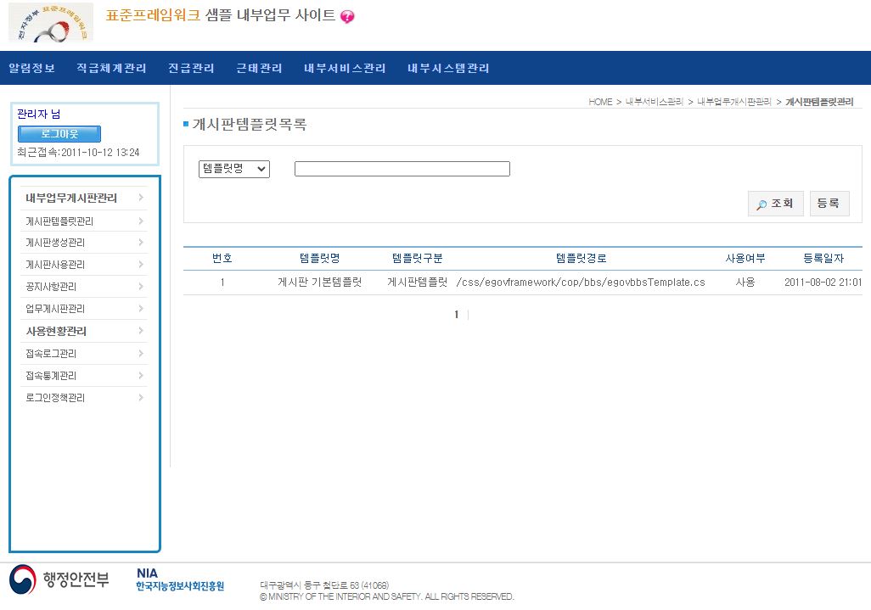Open the 내부시스템관리 top menu
Viewport: 871px width, 610px height.
point(448,68)
